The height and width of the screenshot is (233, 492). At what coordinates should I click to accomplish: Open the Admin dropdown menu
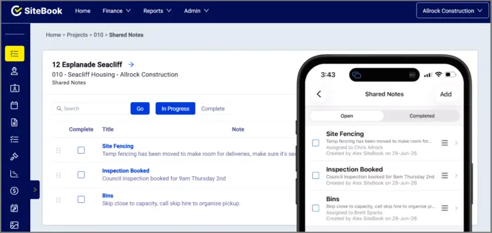pyautogui.click(x=197, y=11)
